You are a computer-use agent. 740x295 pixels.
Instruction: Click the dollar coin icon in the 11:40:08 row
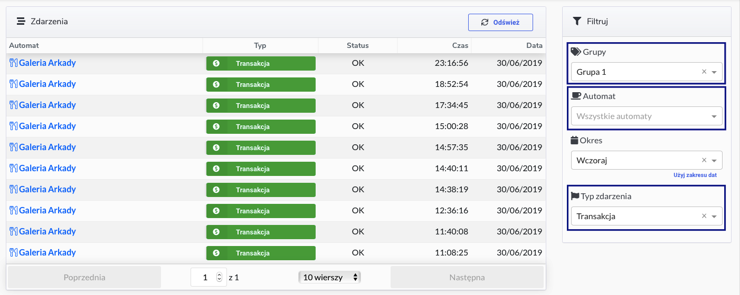coord(216,232)
